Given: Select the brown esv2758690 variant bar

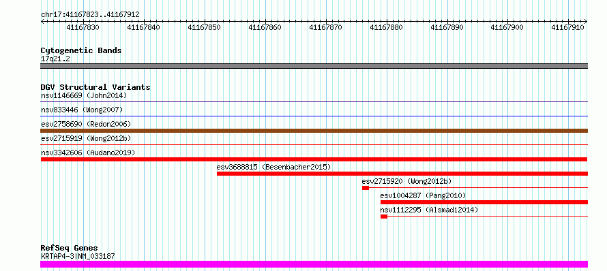Looking at the screenshot, I should point(314,131).
